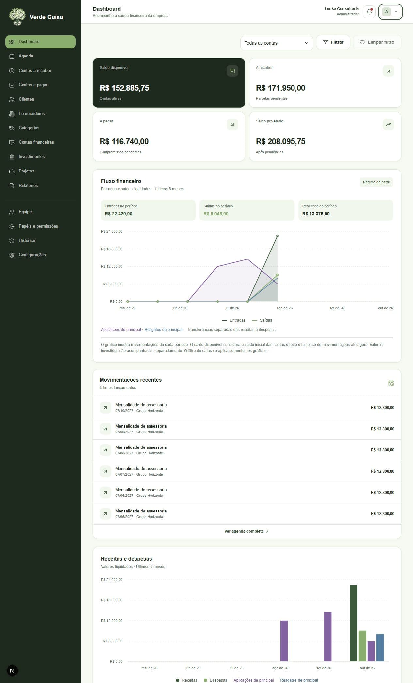Toggle Entradas series in Fluxo financeiro legend
413x683 pixels.
click(x=234, y=320)
